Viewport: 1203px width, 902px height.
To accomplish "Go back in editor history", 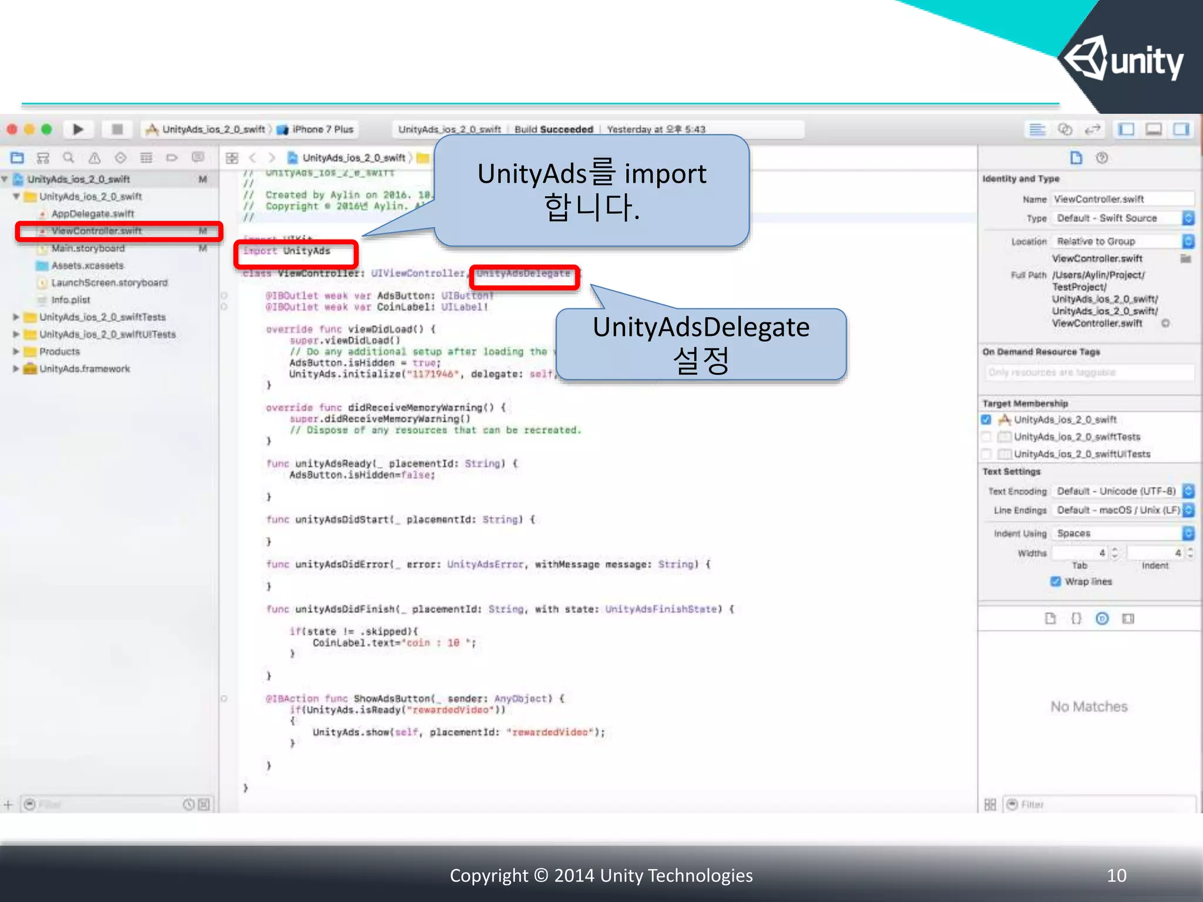I will (x=253, y=158).
